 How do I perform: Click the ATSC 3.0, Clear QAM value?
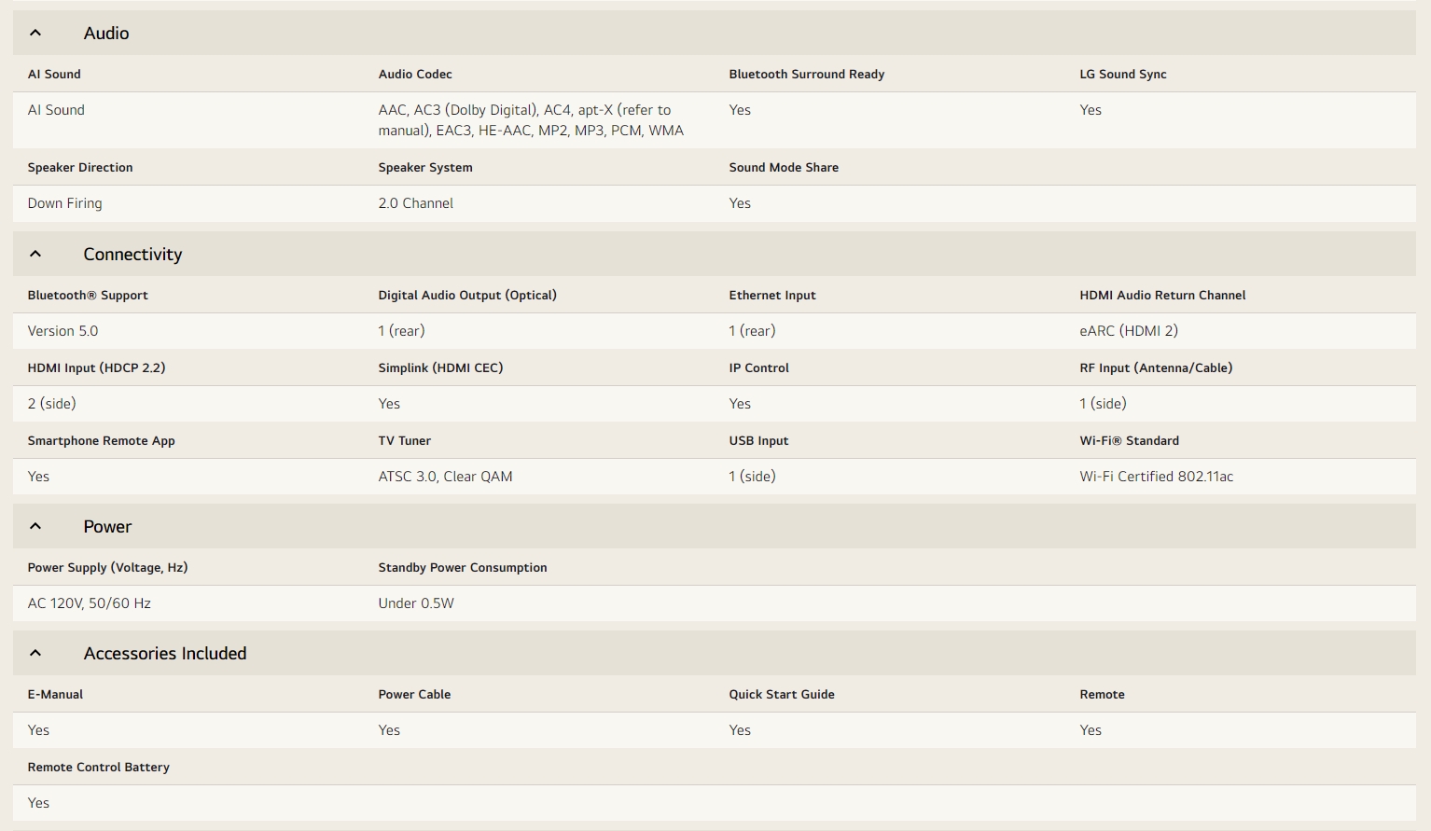(445, 477)
